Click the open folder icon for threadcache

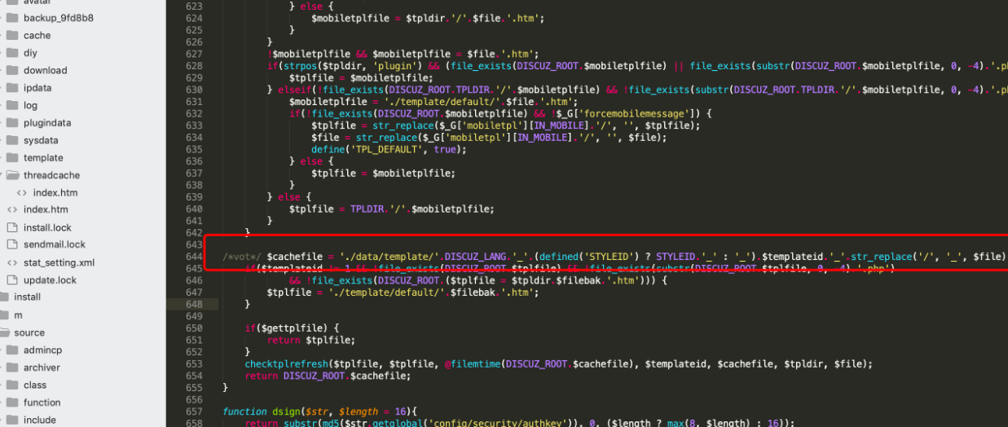click(11, 175)
